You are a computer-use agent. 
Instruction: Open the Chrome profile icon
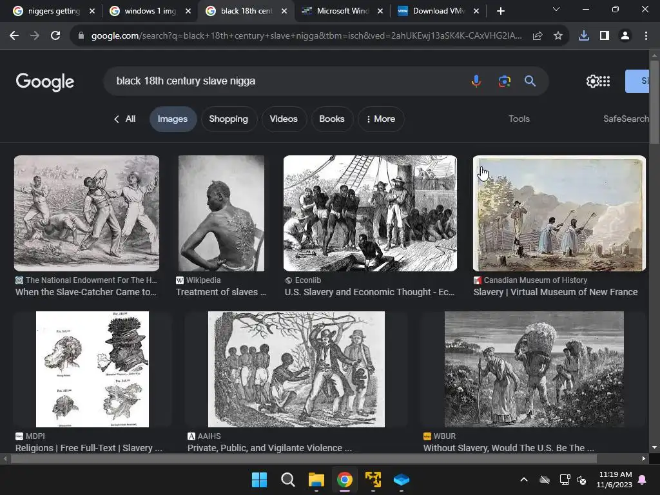click(x=625, y=36)
